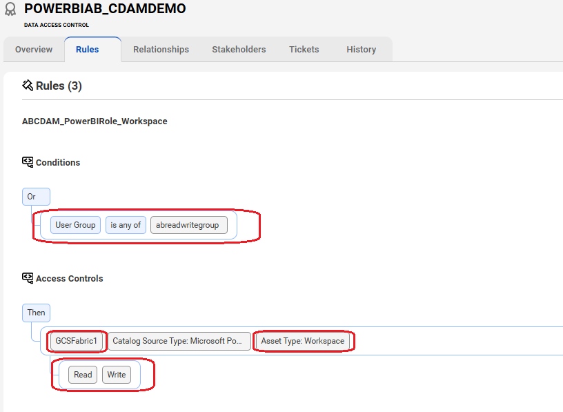
Task: Click the data access control ribbon icon
Action: point(10,9)
